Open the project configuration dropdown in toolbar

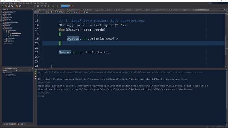[x=30, y=6]
